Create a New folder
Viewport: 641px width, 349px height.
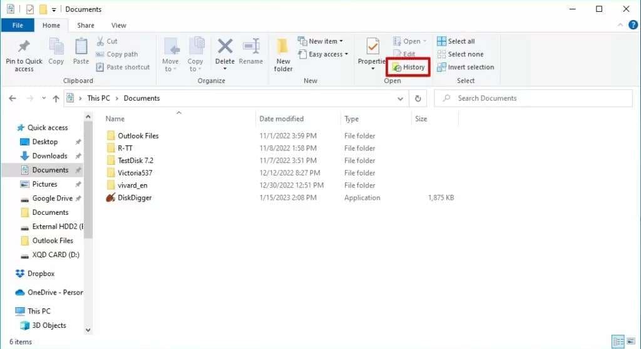pos(283,55)
